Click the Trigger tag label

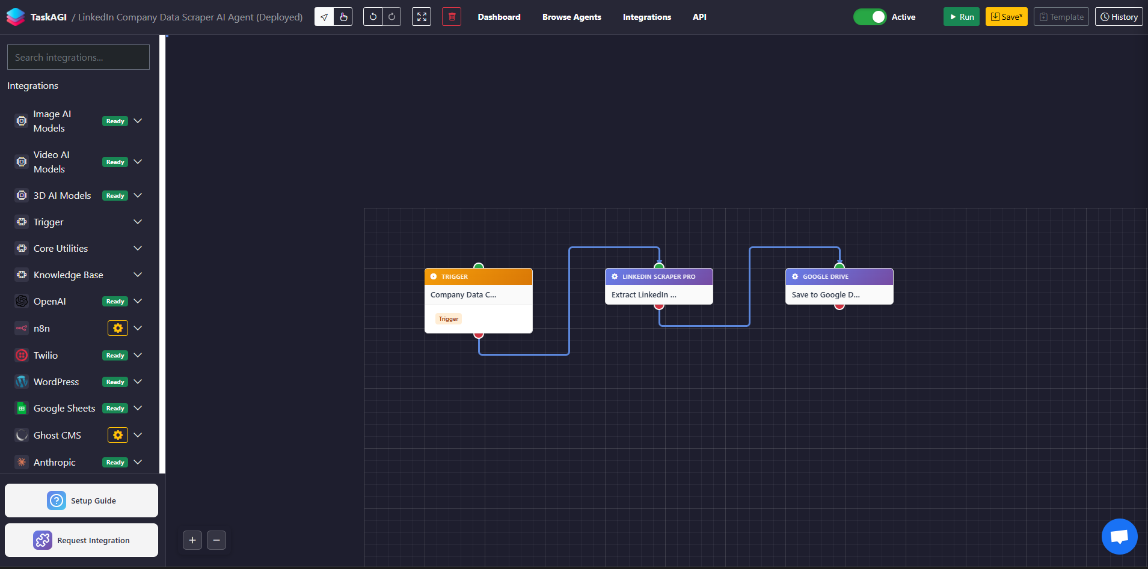pyautogui.click(x=449, y=319)
